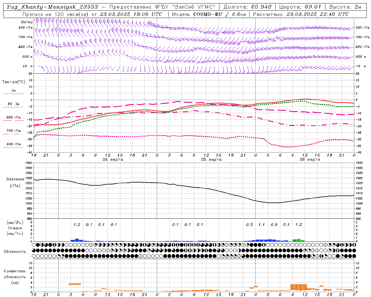Select the '(мм/1ч.)' precipitation unit label
Image resolution: width=371 pixels, height=297 pixels.
point(15,233)
